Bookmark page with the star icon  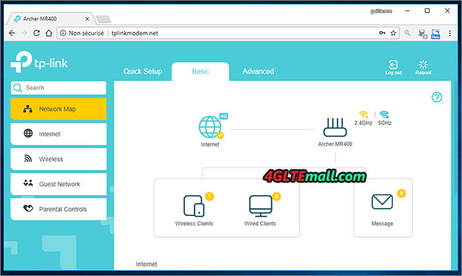(x=393, y=33)
